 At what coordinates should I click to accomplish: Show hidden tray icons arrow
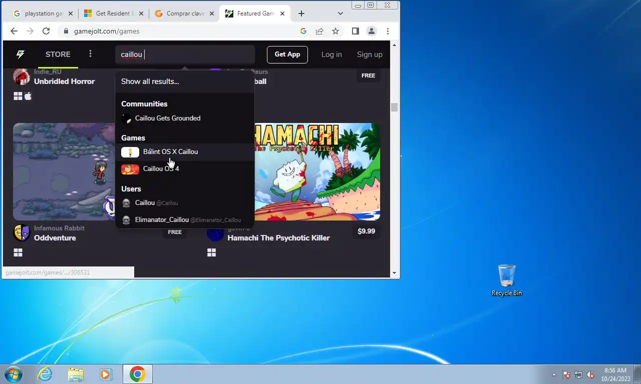(554, 374)
